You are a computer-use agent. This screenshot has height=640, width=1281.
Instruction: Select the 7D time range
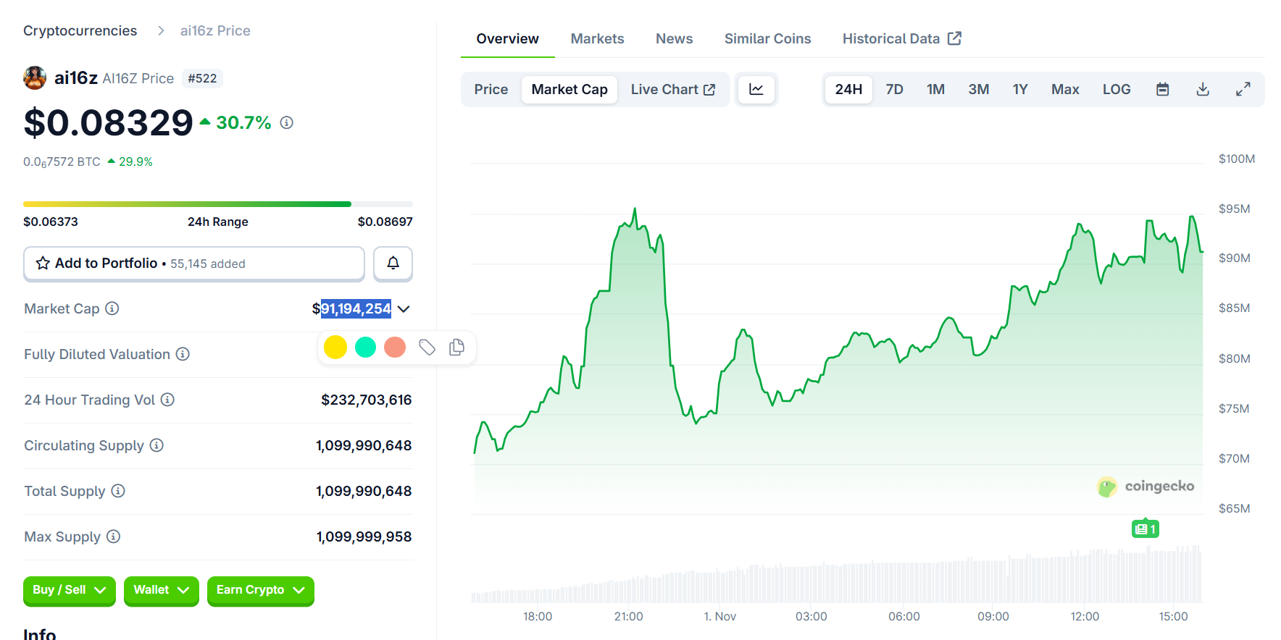click(894, 90)
